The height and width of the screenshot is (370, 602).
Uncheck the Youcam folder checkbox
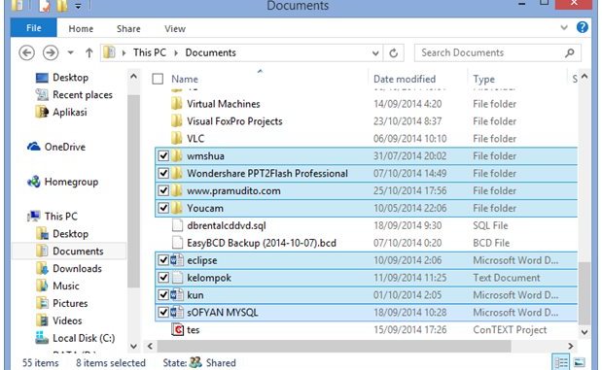click(163, 208)
